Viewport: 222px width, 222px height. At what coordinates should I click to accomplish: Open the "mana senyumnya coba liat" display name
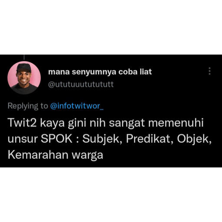point(100,72)
